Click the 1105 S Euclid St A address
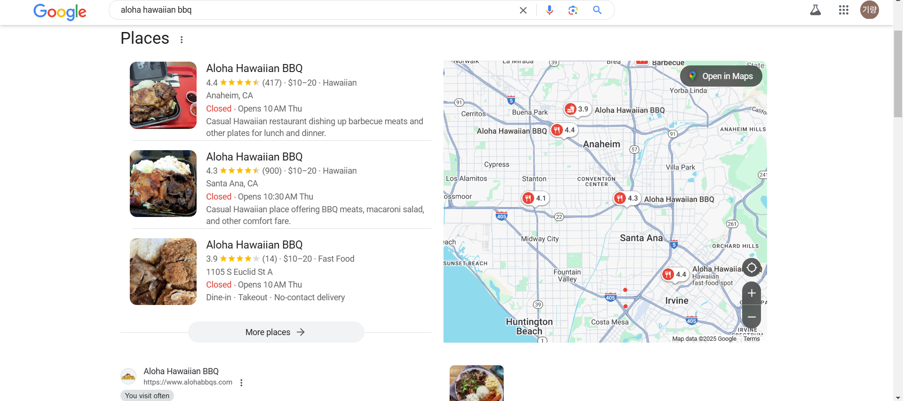Screen dimensions: 903x401 (x=239, y=272)
